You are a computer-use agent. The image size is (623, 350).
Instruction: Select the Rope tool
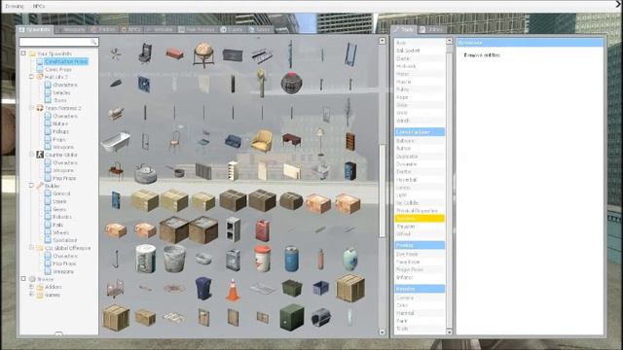point(420,97)
